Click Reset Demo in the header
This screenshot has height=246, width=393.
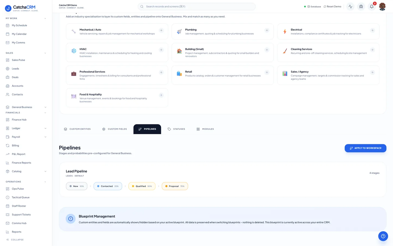click(x=332, y=7)
